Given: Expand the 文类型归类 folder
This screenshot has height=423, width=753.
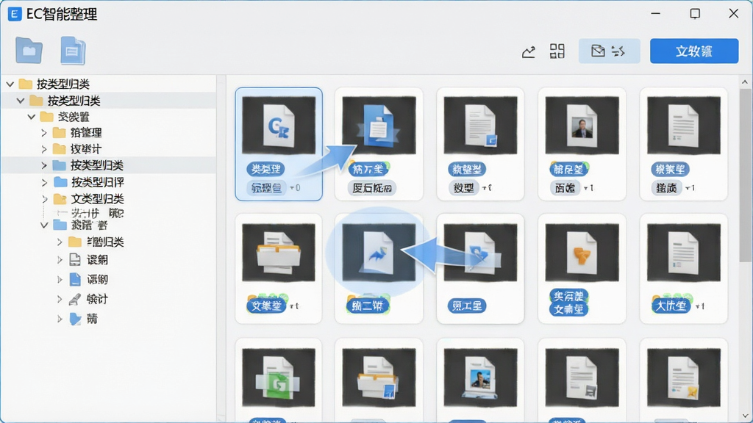Looking at the screenshot, I should (x=43, y=198).
